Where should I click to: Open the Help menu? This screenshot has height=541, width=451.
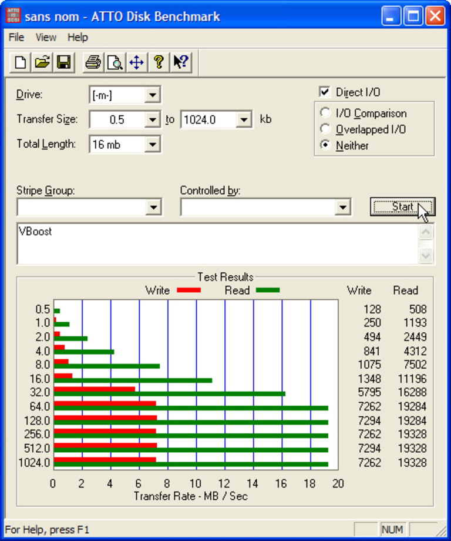pyautogui.click(x=78, y=37)
